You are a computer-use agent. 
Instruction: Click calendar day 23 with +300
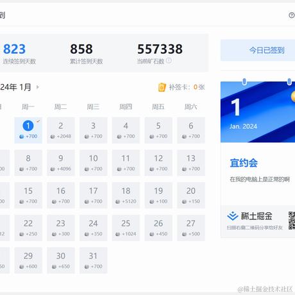point(61,228)
